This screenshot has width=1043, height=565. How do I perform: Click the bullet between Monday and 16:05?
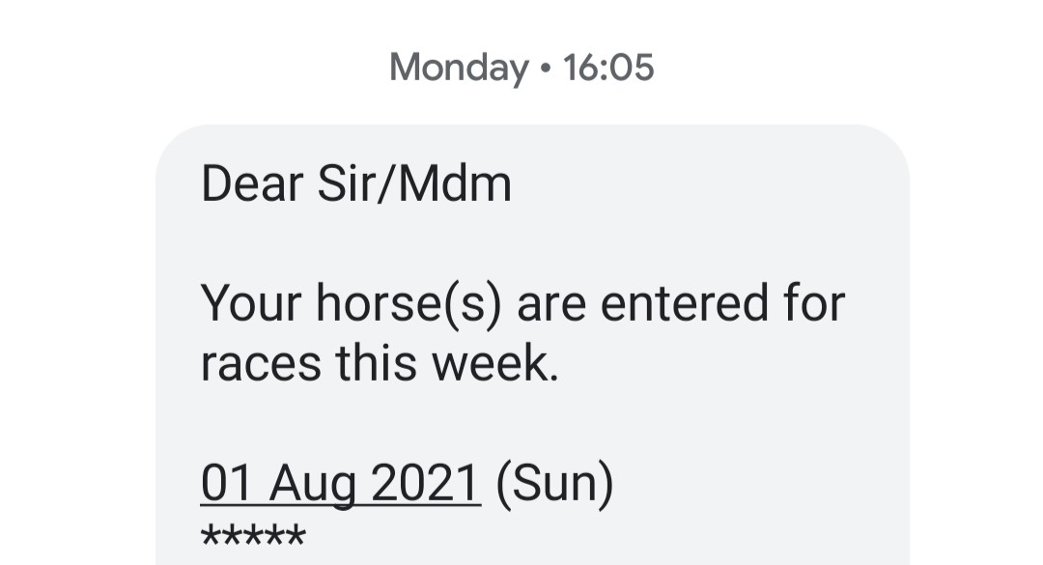pos(546,69)
